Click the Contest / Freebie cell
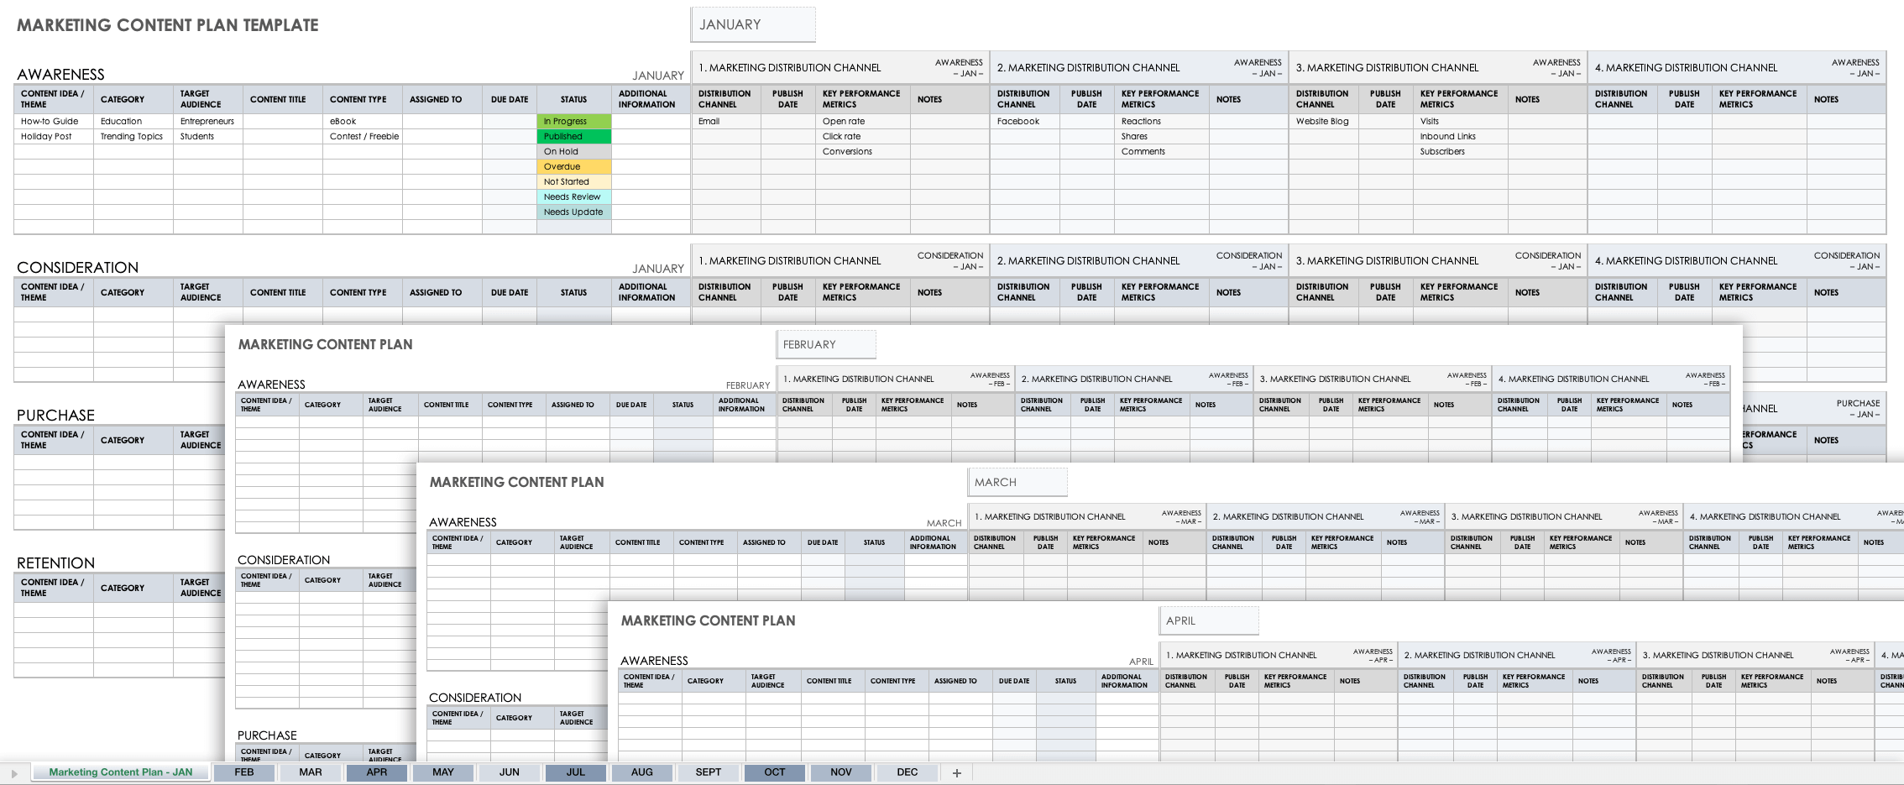 [x=363, y=137]
